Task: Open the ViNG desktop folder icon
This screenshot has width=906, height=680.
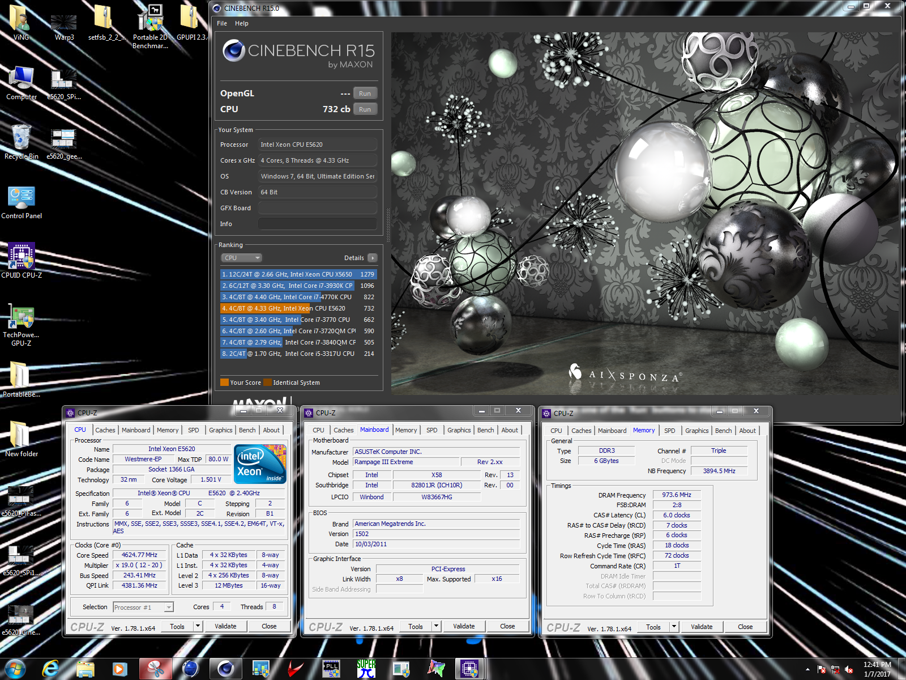Action: (21, 23)
